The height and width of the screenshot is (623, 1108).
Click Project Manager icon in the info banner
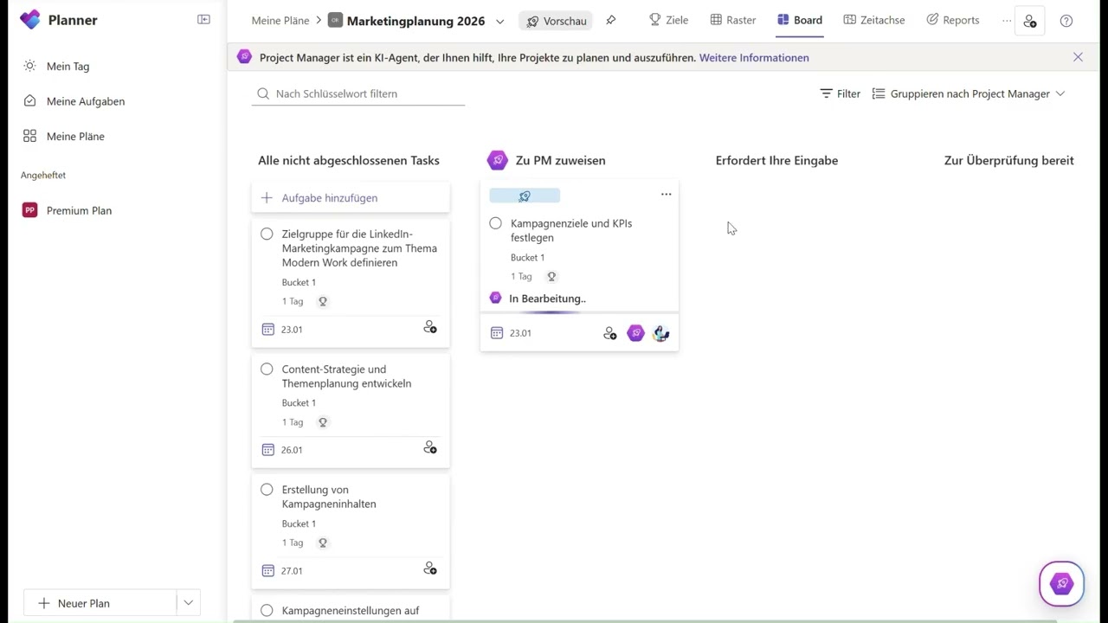tap(244, 56)
